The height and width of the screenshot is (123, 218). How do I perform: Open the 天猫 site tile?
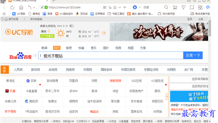10,91
